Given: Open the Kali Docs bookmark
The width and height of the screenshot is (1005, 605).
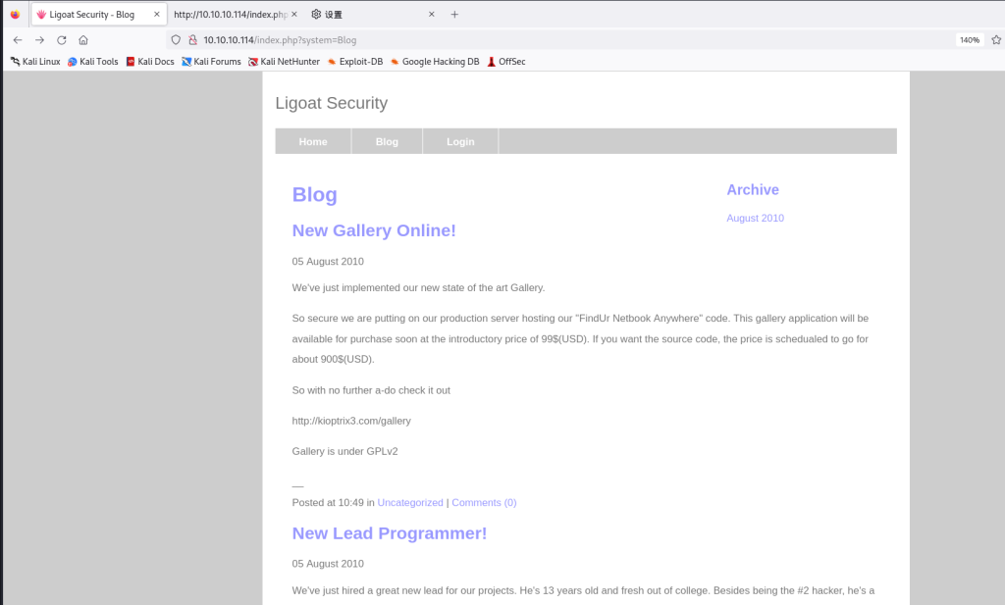Looking at the screenshot, I should click(150, 62).
